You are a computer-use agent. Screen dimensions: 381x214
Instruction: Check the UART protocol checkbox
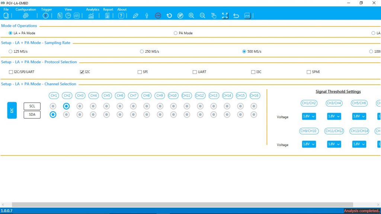pos(194,72)
